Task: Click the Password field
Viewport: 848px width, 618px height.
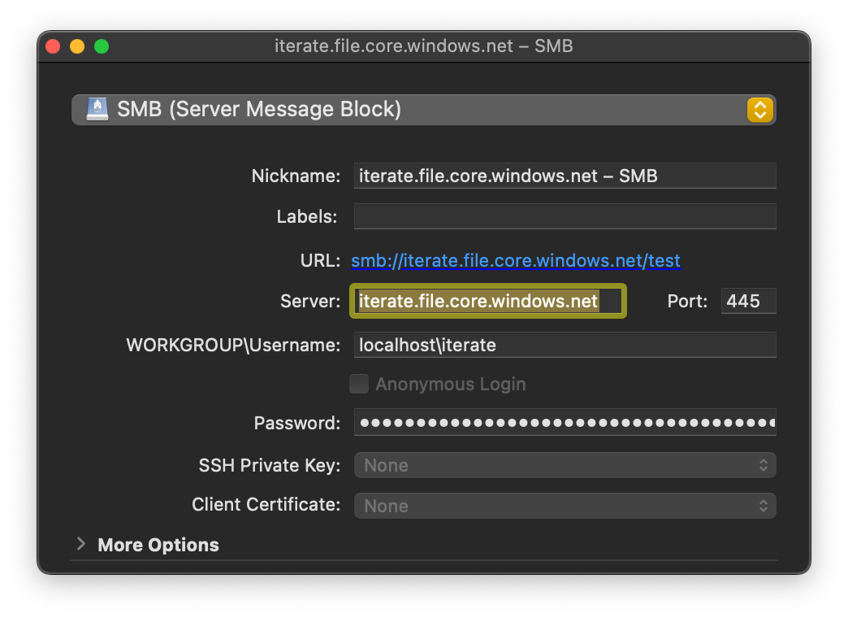Action: (x=565, y=423)
